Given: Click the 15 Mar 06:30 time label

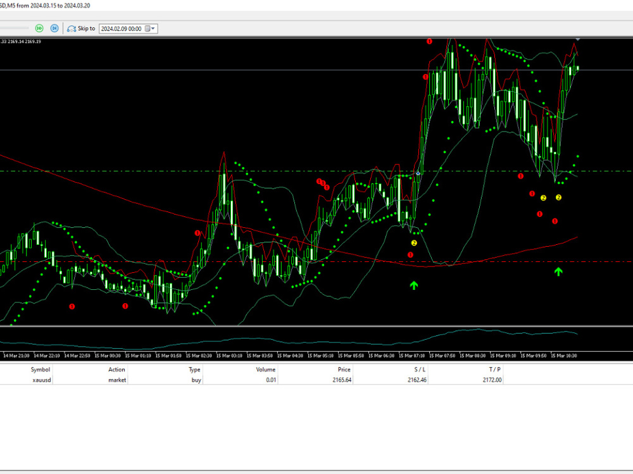Looking at the screenshot, I should (381, 356).
